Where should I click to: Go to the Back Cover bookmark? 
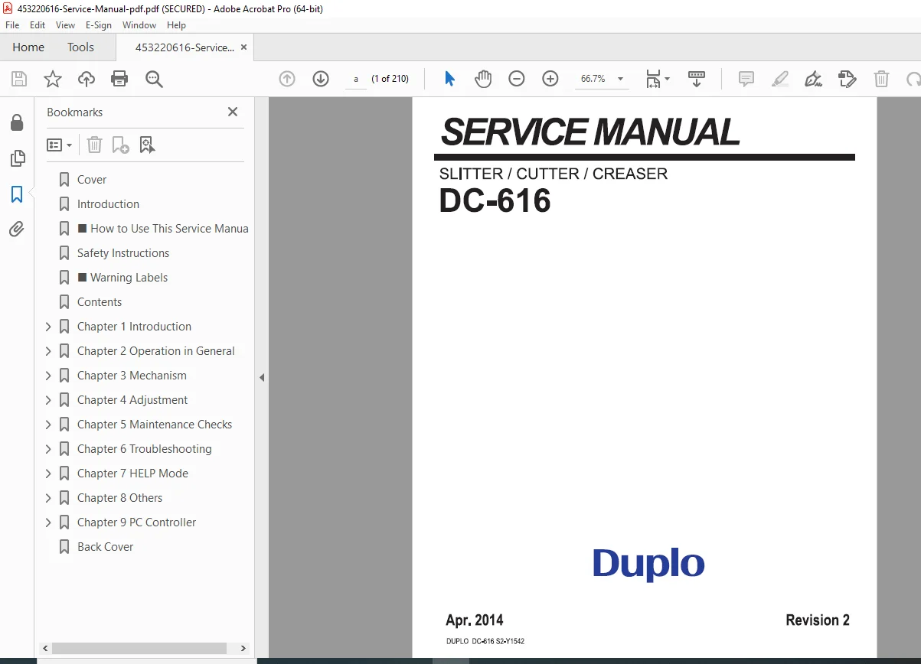point(105,547)
